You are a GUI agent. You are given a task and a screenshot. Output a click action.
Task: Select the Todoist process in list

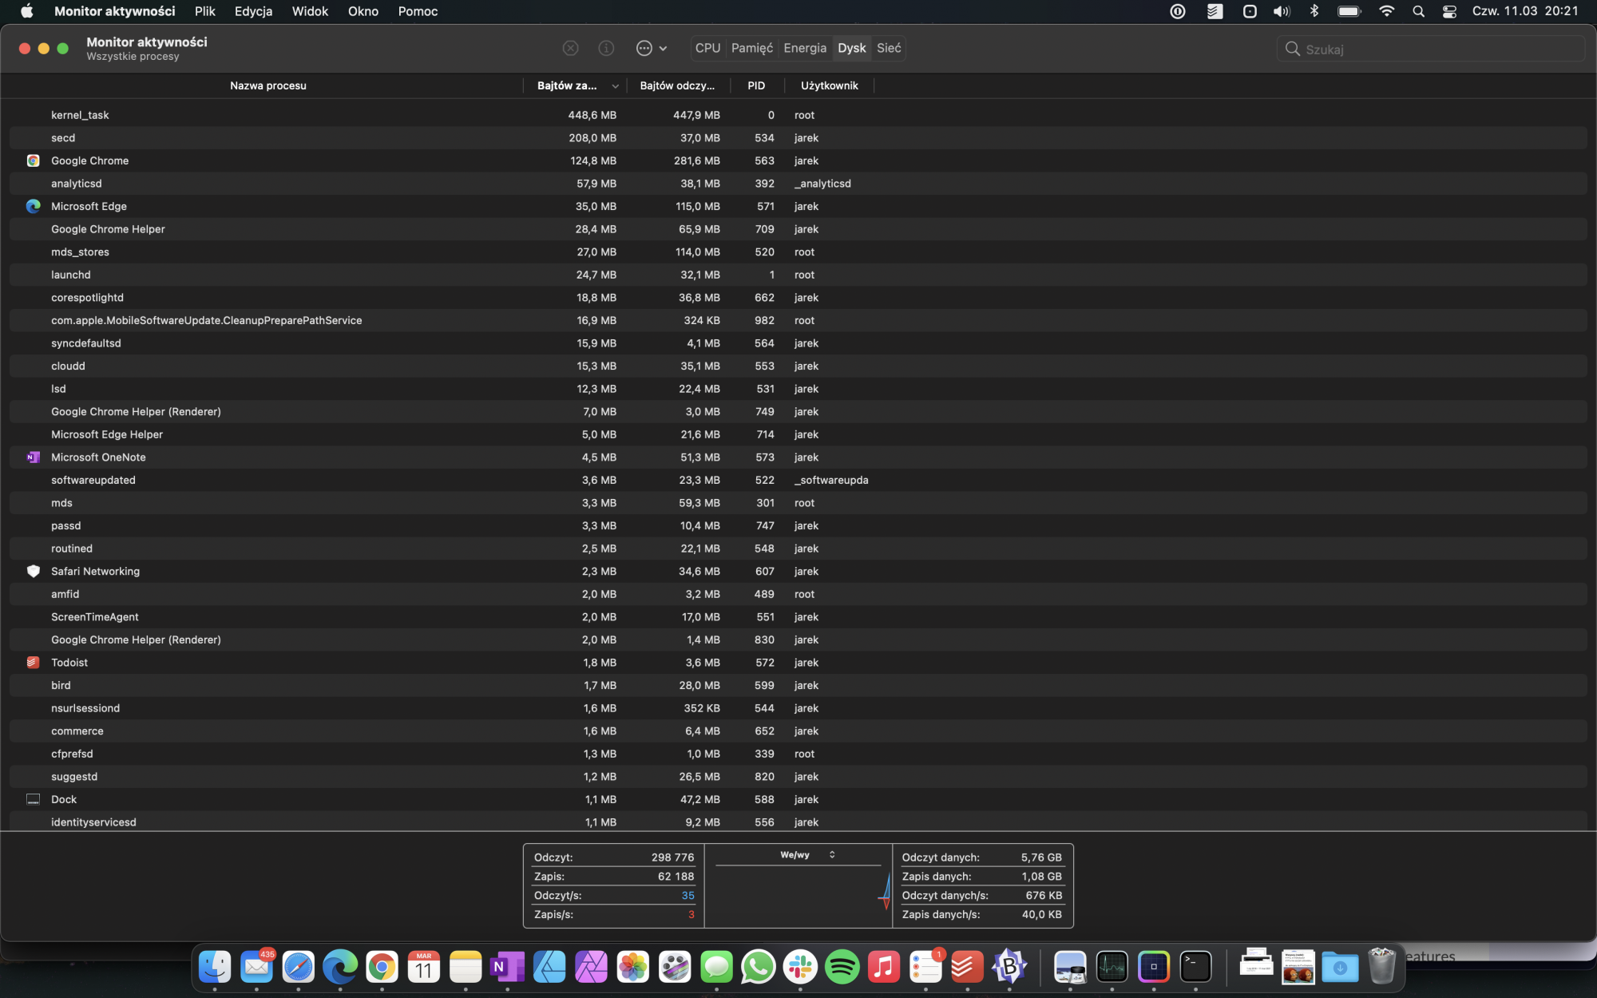point(69,663)
